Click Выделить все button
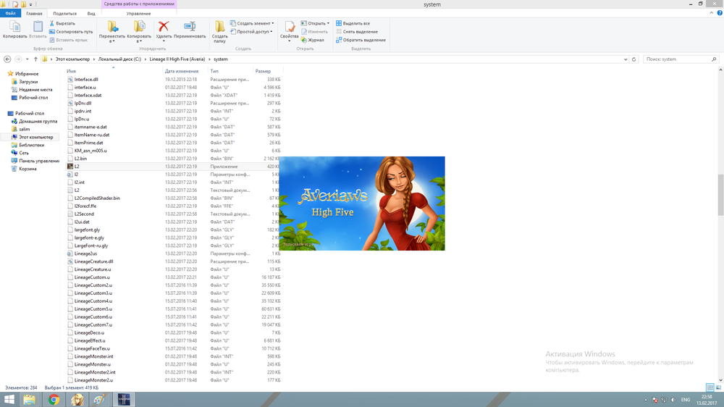724x407 pixels. click(x=355, y=23)
